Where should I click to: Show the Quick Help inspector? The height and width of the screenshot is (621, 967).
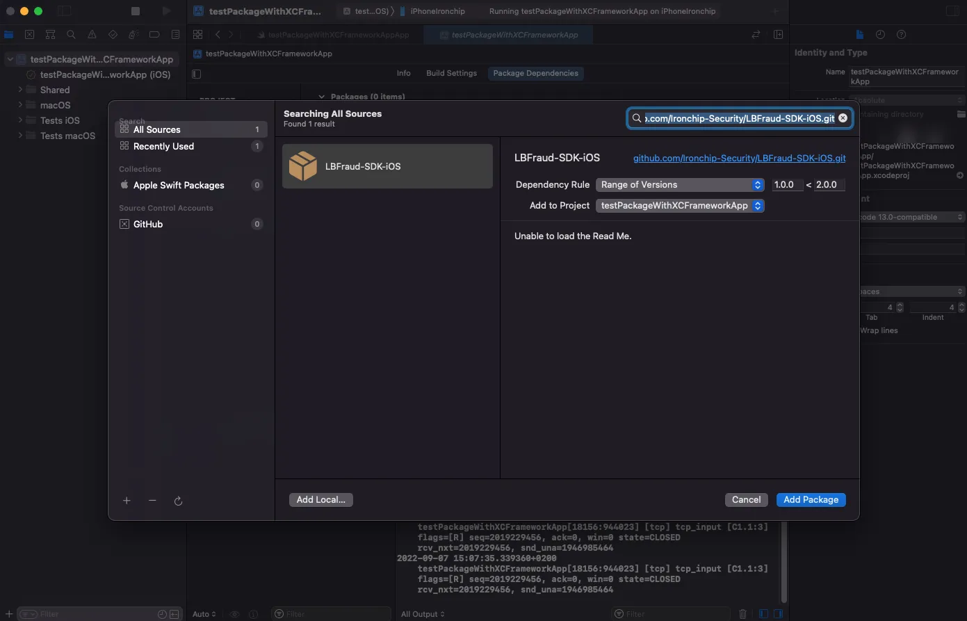tap(901, 34)
